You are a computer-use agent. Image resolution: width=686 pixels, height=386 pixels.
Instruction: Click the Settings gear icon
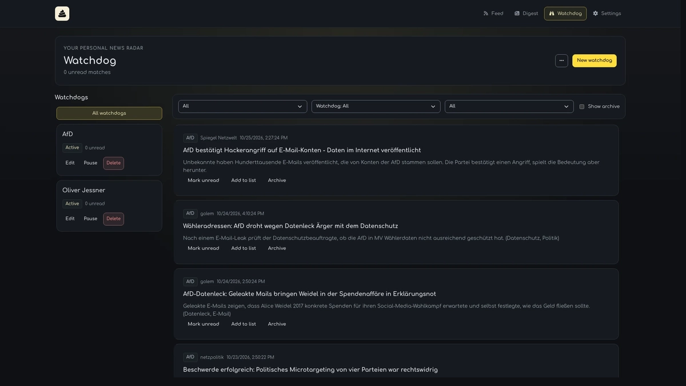(x=595, y=14)
